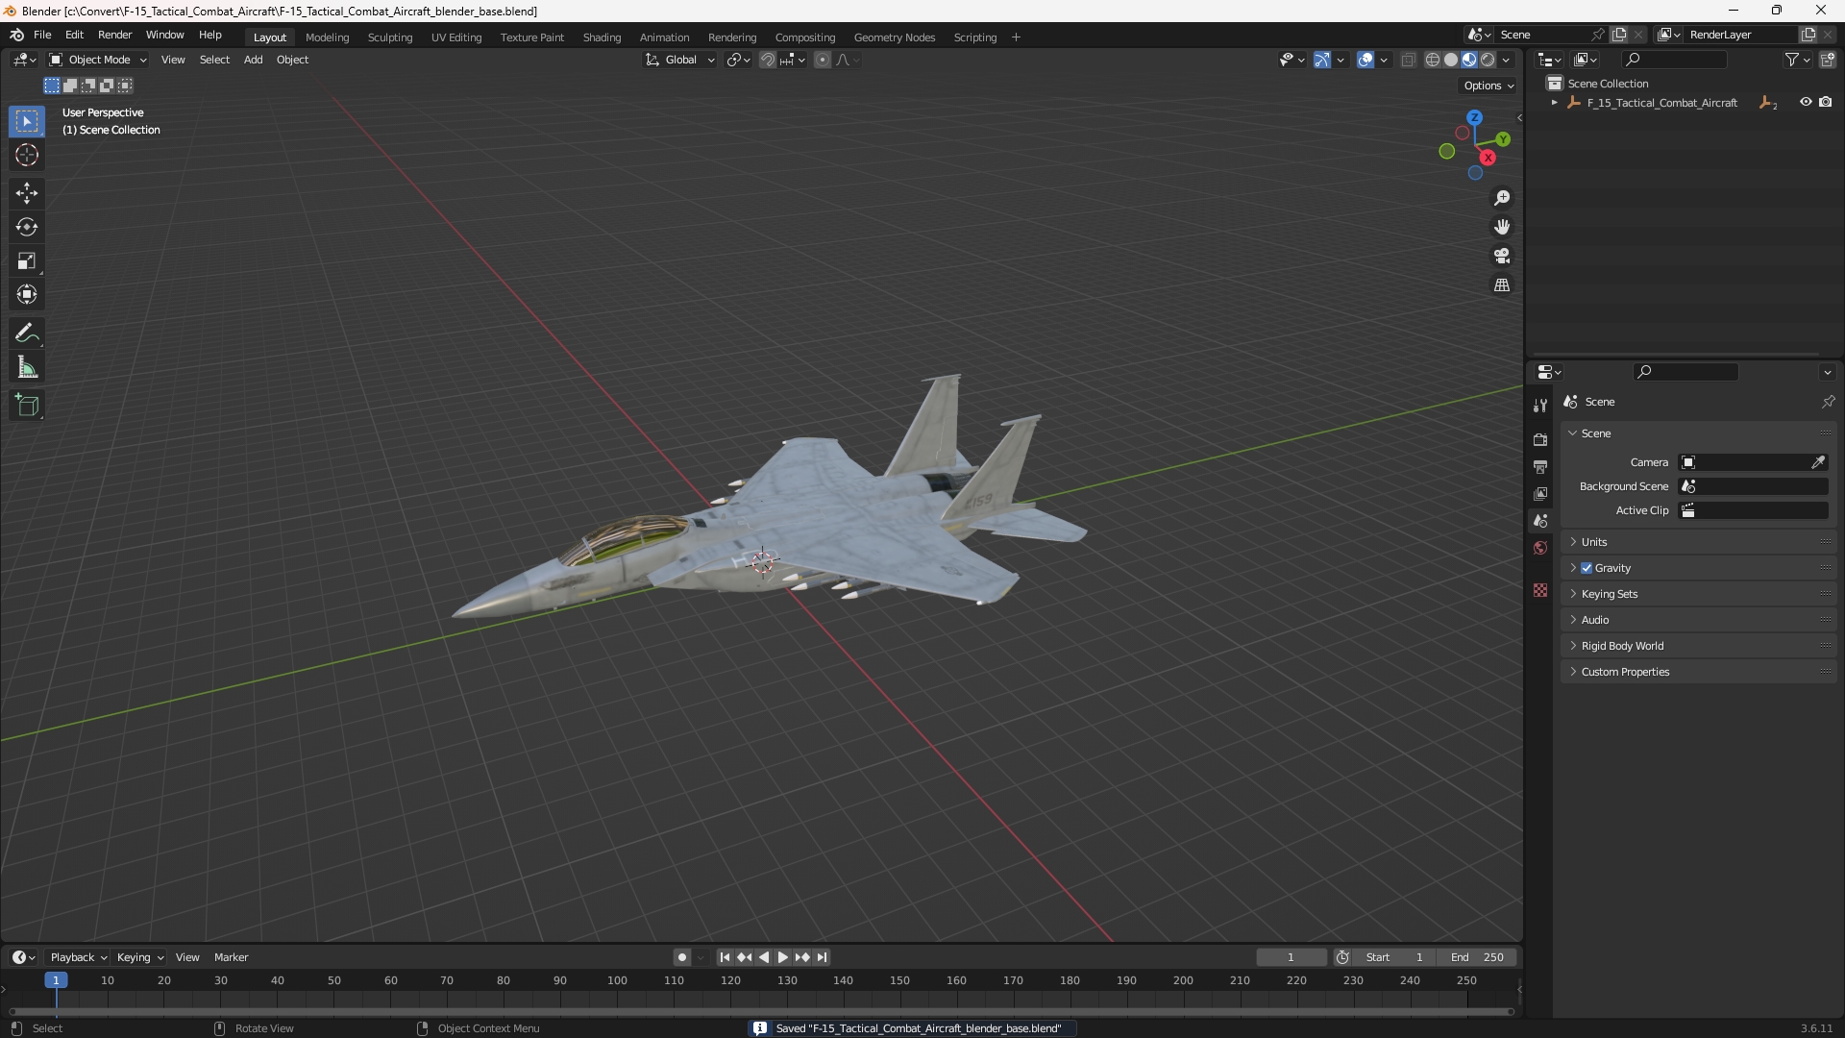Viewport: 1845px width, 1038px height.
Task: Select the Rotate tool
Action: tap(27, 227)
